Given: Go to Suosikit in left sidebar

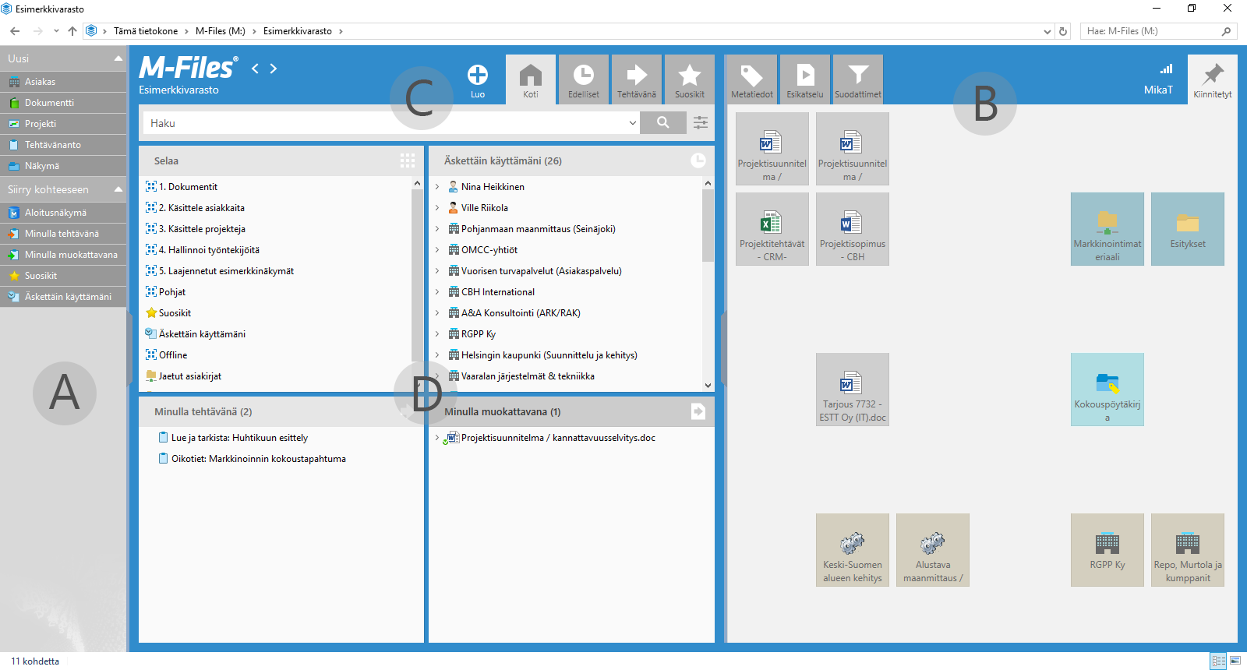Looking at the screenshot, I should (x=63, y=276).
